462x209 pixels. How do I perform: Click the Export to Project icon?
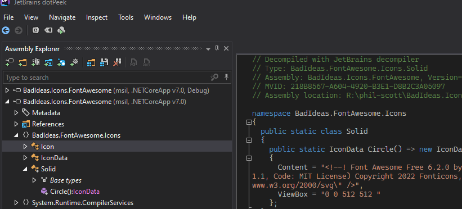(133, 62)
